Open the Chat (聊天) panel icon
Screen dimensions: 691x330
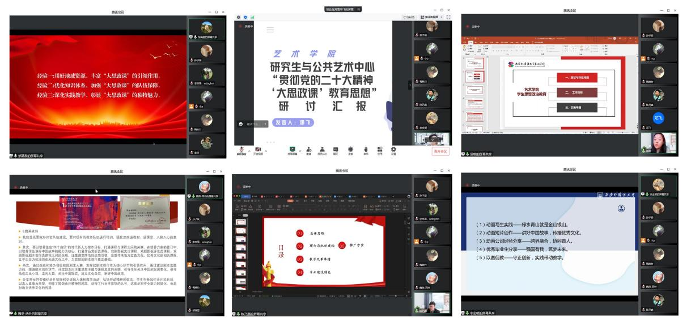tap(336, 149)
